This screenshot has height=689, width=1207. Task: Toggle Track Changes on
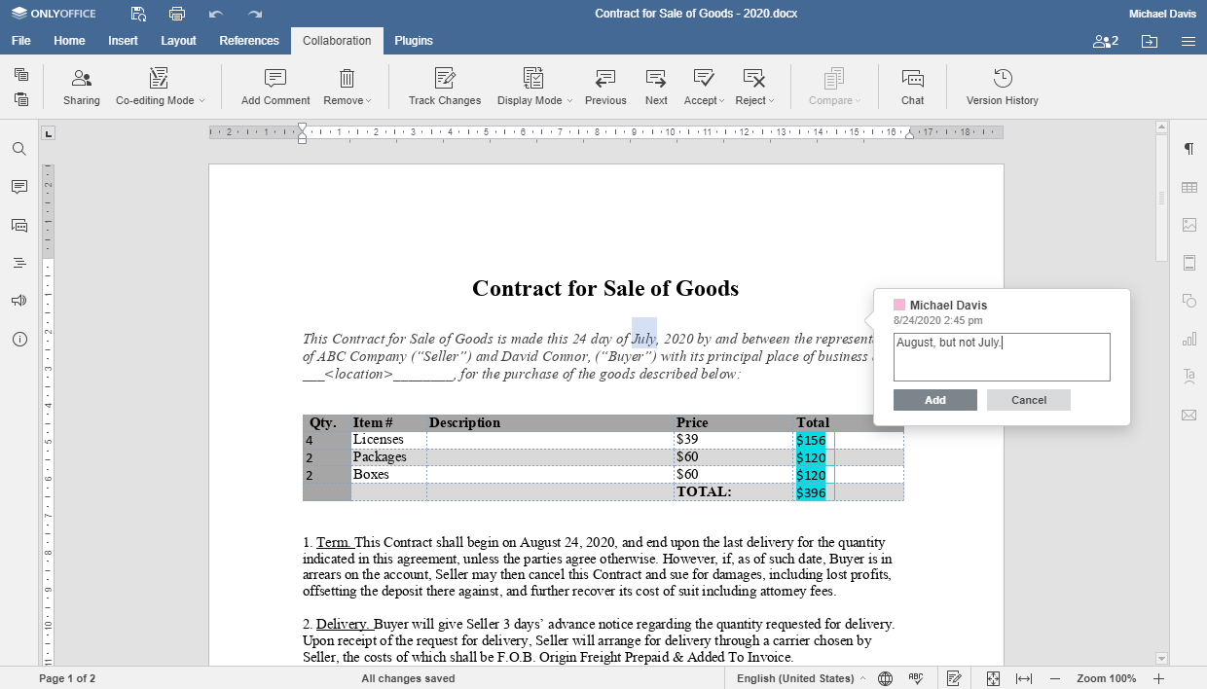444,86
